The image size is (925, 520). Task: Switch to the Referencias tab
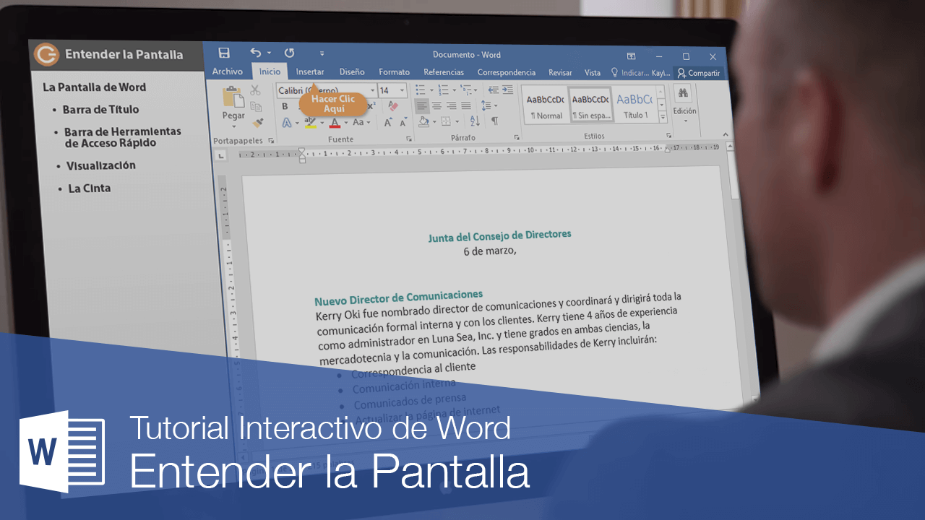pyautogui.click(x=444, y=72)
